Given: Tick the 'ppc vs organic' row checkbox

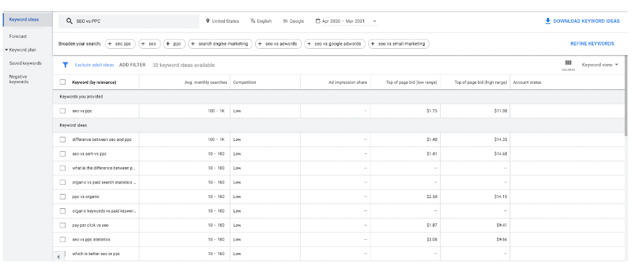Looking at the screenshot, I should (x=63, y=197).
